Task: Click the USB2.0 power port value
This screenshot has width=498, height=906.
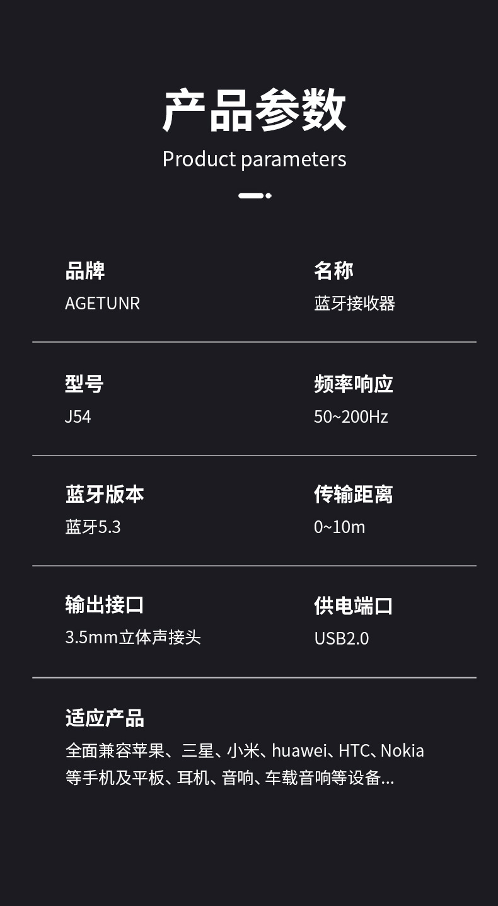Action: point(341,638)
